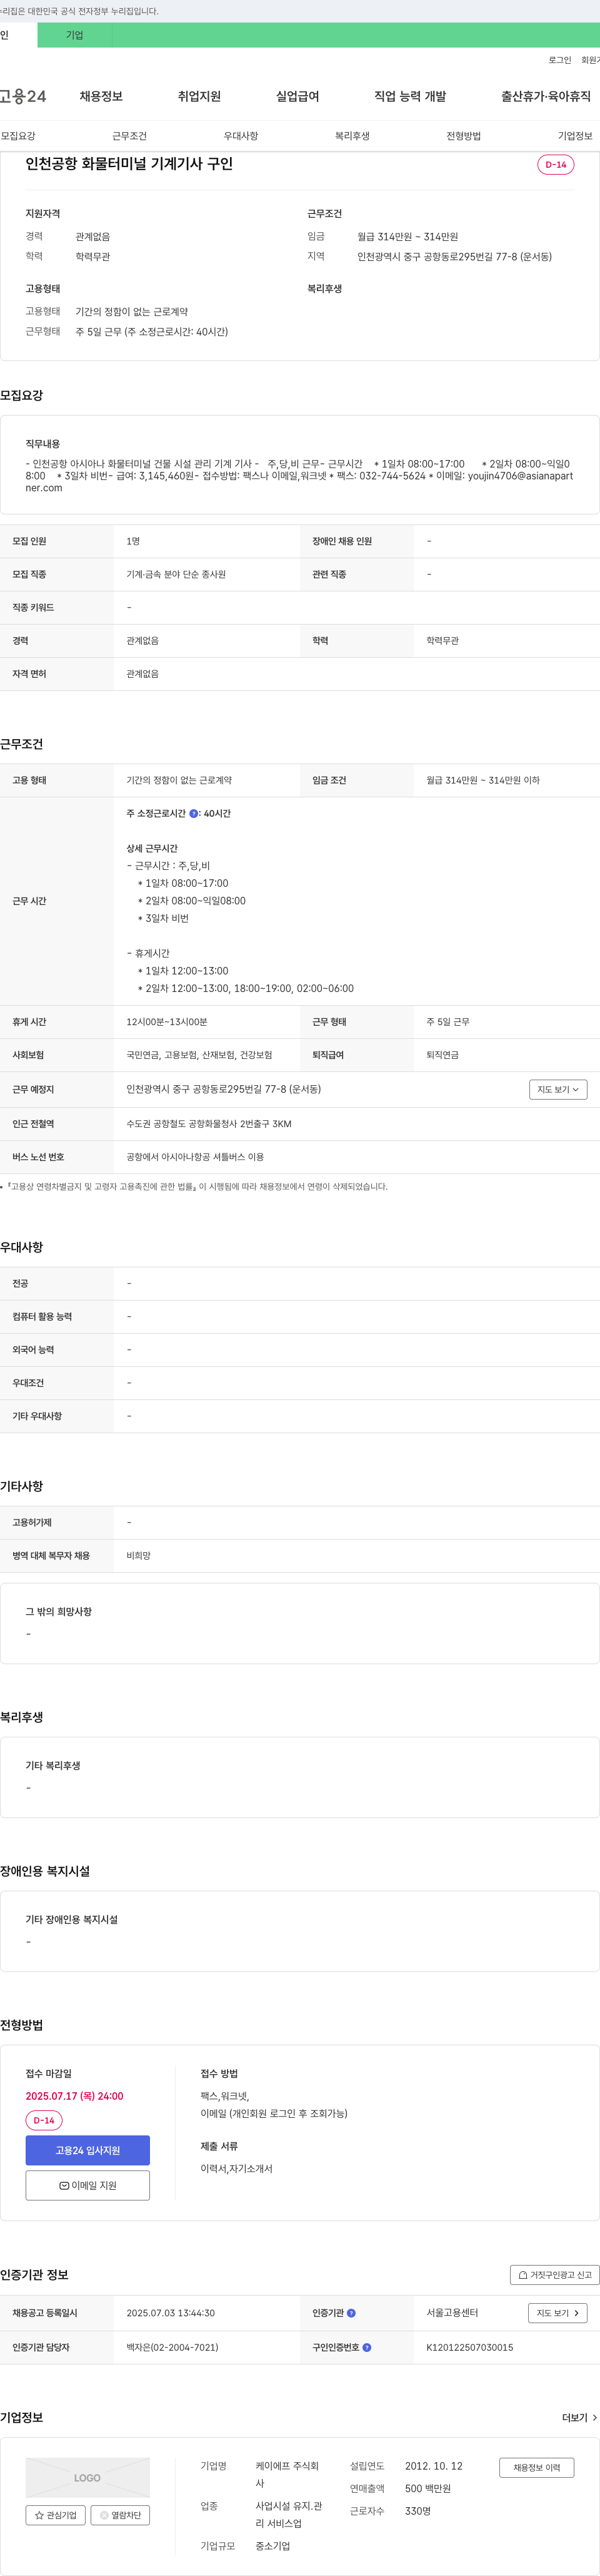Click the chevron arrow next to 더보기

tap(595, 2418)
